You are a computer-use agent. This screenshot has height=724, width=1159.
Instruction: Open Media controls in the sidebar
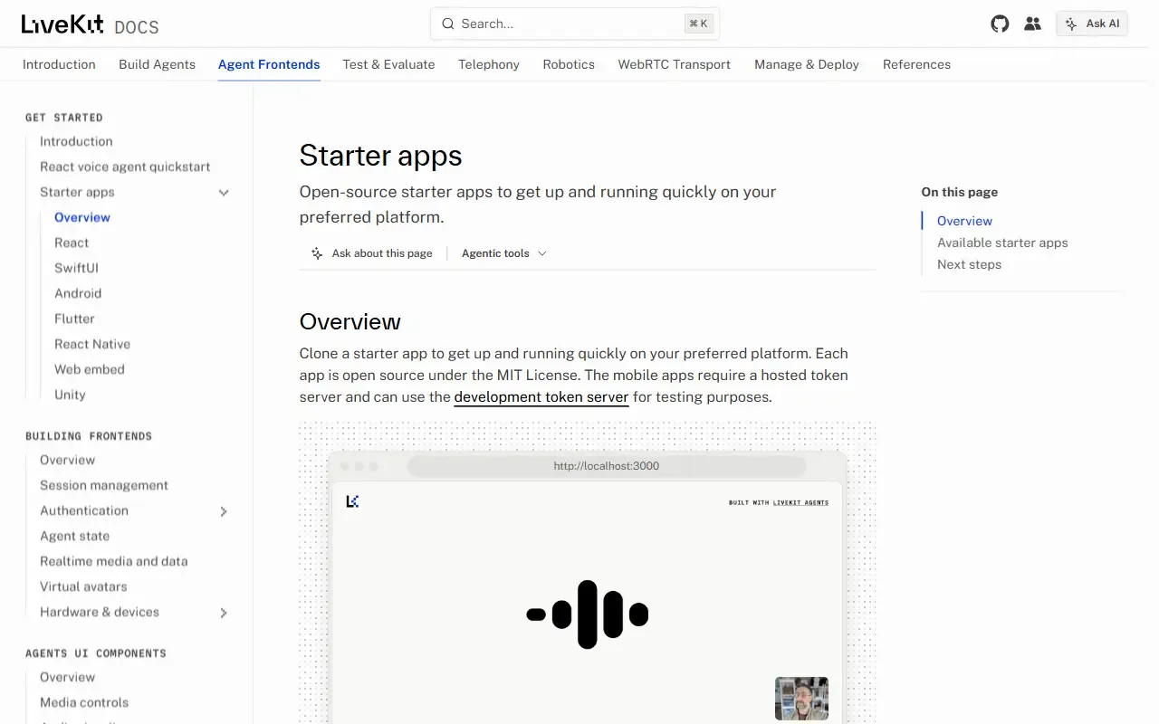(x=84, y=702)
